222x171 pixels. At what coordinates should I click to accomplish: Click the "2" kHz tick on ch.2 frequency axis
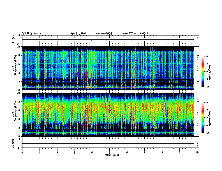tap(20, 128)
